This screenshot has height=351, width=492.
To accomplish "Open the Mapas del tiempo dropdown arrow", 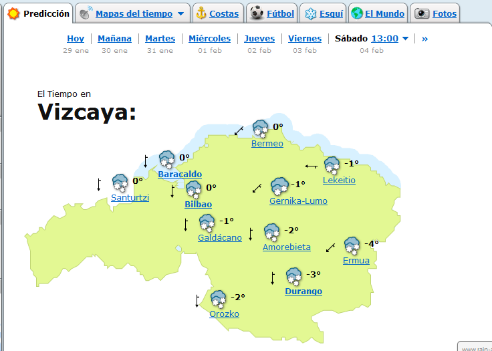I will (x=180, y=14).
